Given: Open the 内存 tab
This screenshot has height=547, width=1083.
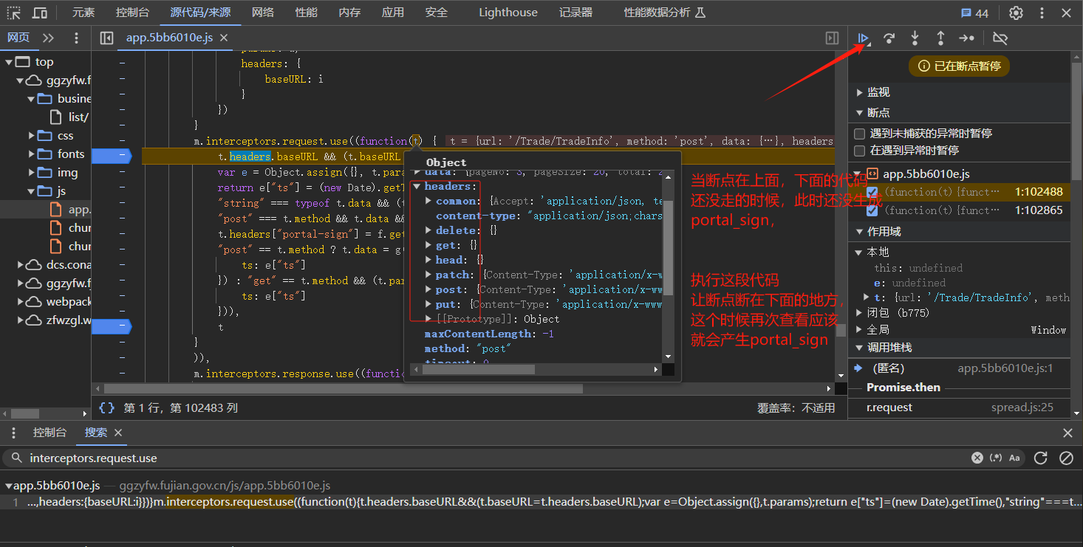Looking at the screenshot, I should point(349,13).
